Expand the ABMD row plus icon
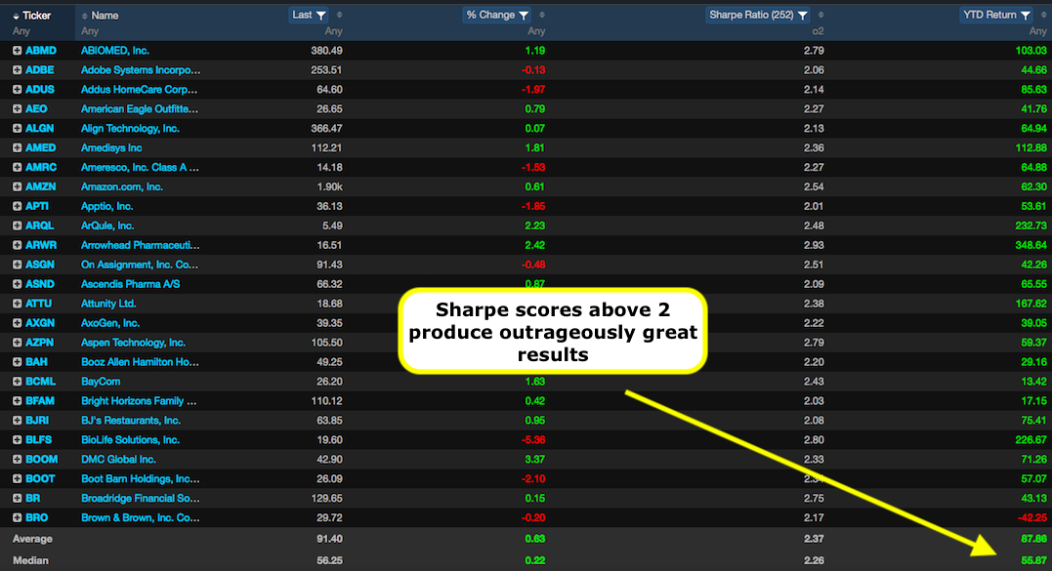The image size is (1052, 571). pos(17,50)
